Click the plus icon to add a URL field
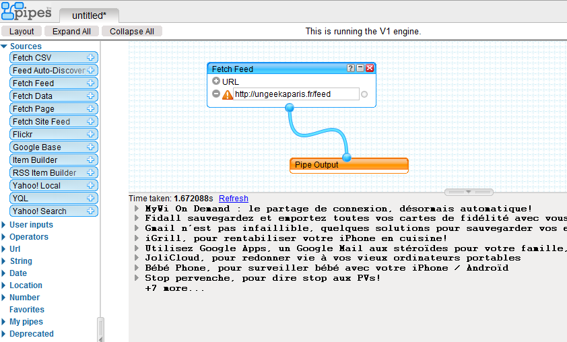 pyautogui.click(x=216, y=81)
